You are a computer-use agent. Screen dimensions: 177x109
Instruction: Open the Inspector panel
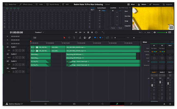pyautogui.click(x=167, y=5)
